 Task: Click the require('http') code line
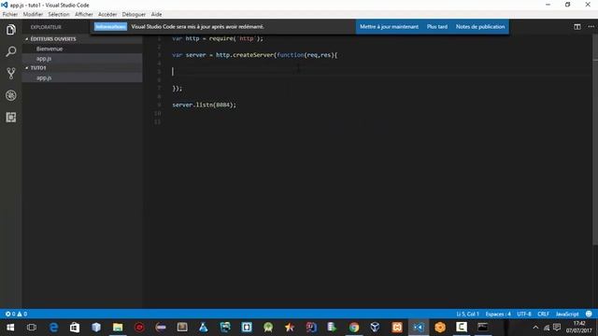click(218, 38)
